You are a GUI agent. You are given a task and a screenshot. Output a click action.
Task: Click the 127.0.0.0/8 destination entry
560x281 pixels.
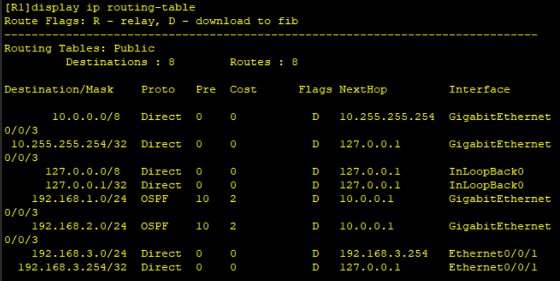click(82, 172)
